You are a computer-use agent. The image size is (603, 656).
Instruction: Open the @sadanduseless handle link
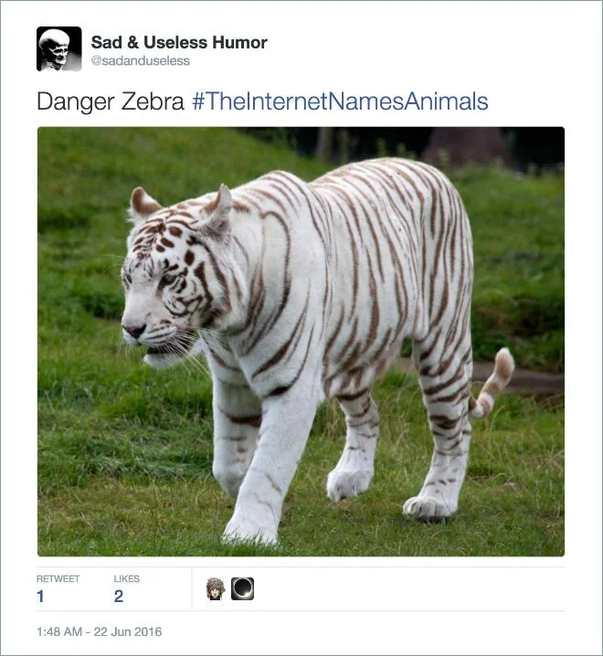(x=140, y=61)
